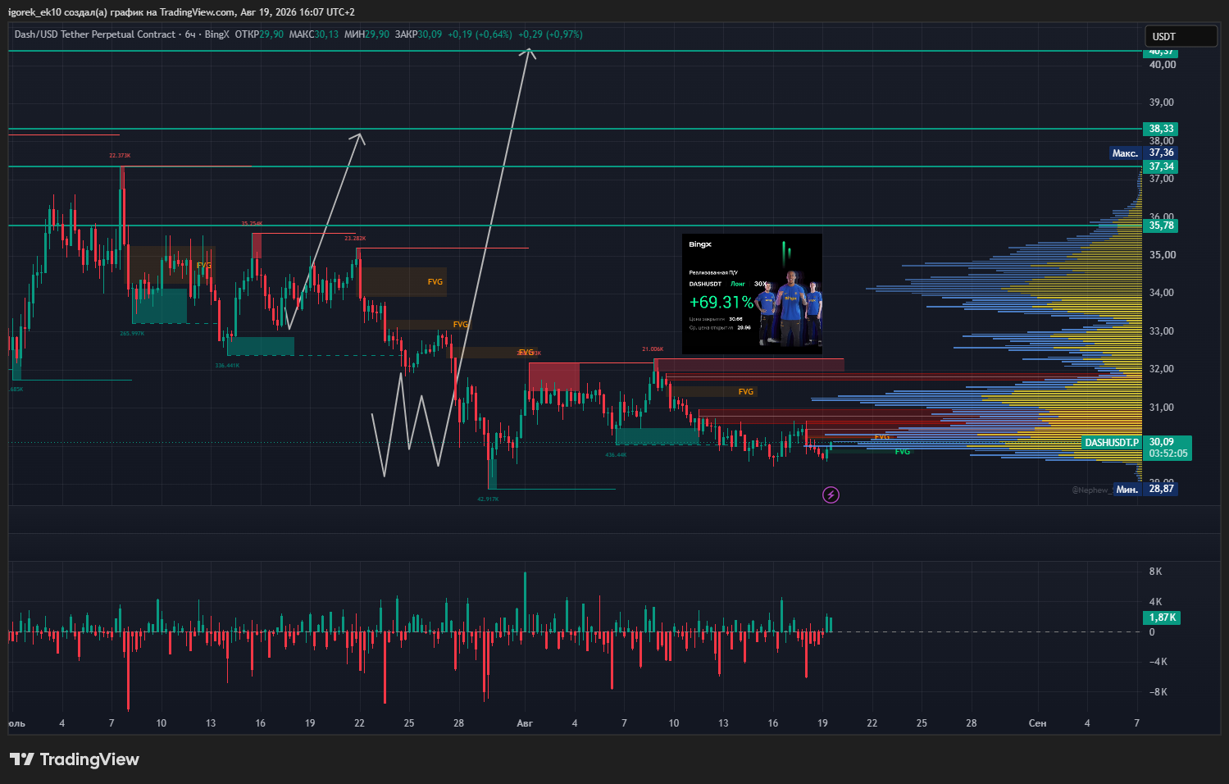Click the Dash/USD Tether Perpetual Contract title

(x=95, y=34)
